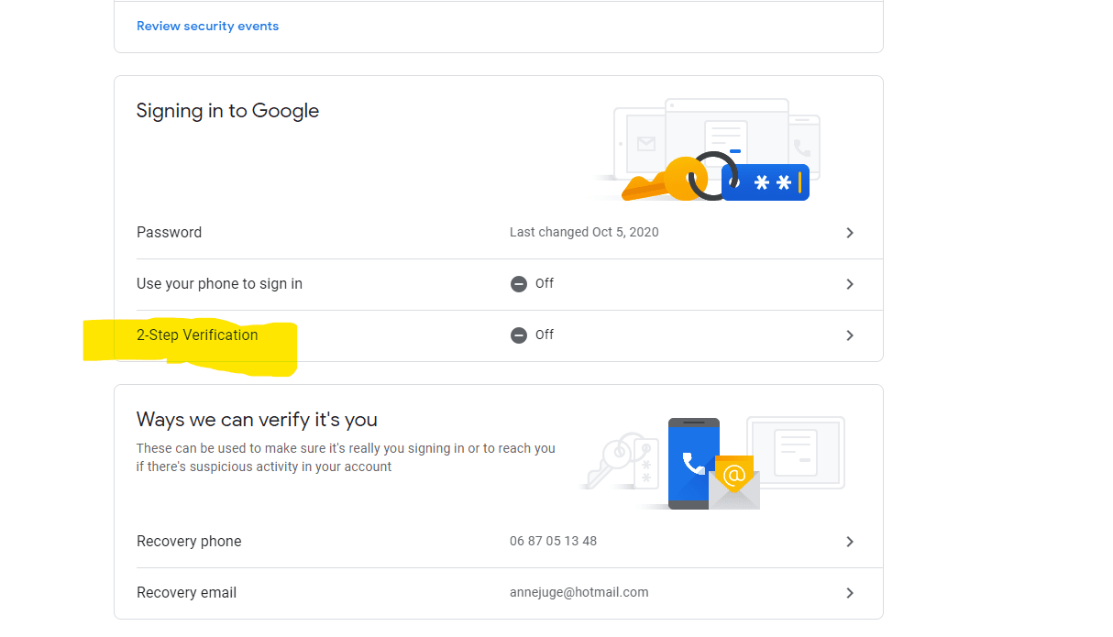1113x637 pixels.
Task: Click the Off status icon for 2-Step Verification
Action: (519, 335)
